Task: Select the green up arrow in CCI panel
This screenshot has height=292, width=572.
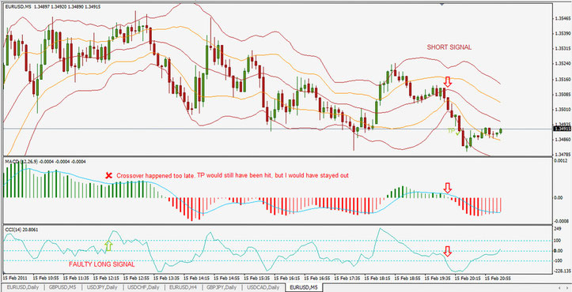Action: click(x=108, y=246)
